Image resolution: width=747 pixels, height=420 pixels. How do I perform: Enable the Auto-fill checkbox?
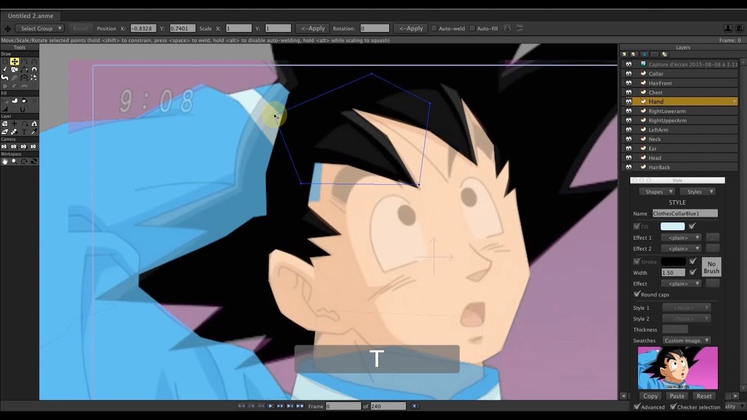(x=472, y=28)
